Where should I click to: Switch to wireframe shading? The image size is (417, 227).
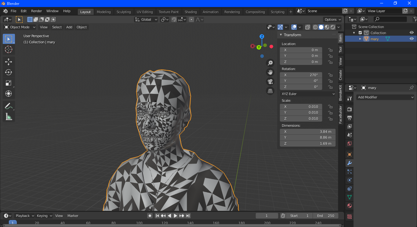point(315,27)
